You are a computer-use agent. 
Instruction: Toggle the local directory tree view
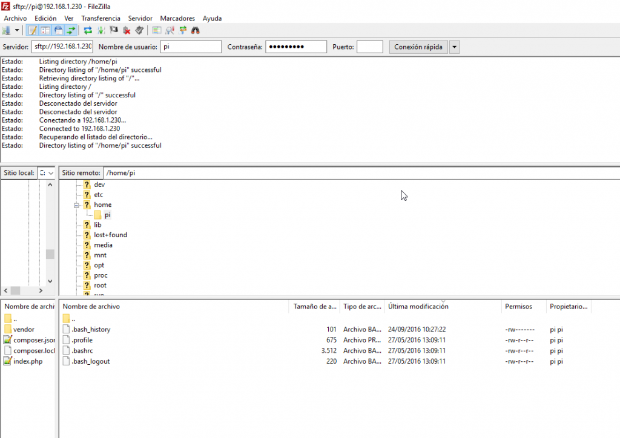[x=45, y=30]
